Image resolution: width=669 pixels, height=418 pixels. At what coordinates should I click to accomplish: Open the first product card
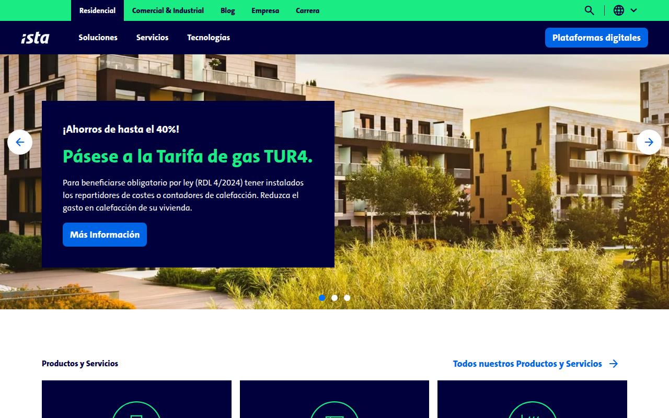click(136, 399)
